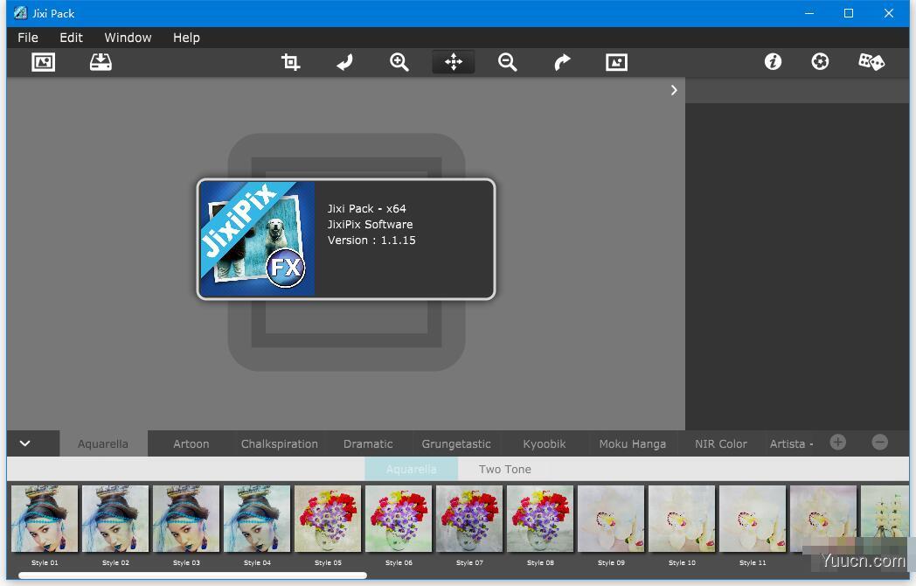Switch to the Moku Hanga tab
The width and height of the screenshot is (916, 586).
coord(633,444)
